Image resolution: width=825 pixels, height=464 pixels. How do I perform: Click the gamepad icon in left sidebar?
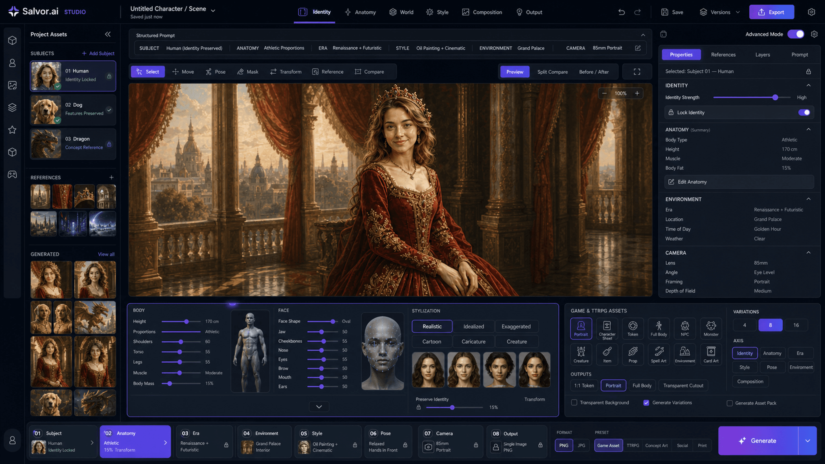point(12,174)
